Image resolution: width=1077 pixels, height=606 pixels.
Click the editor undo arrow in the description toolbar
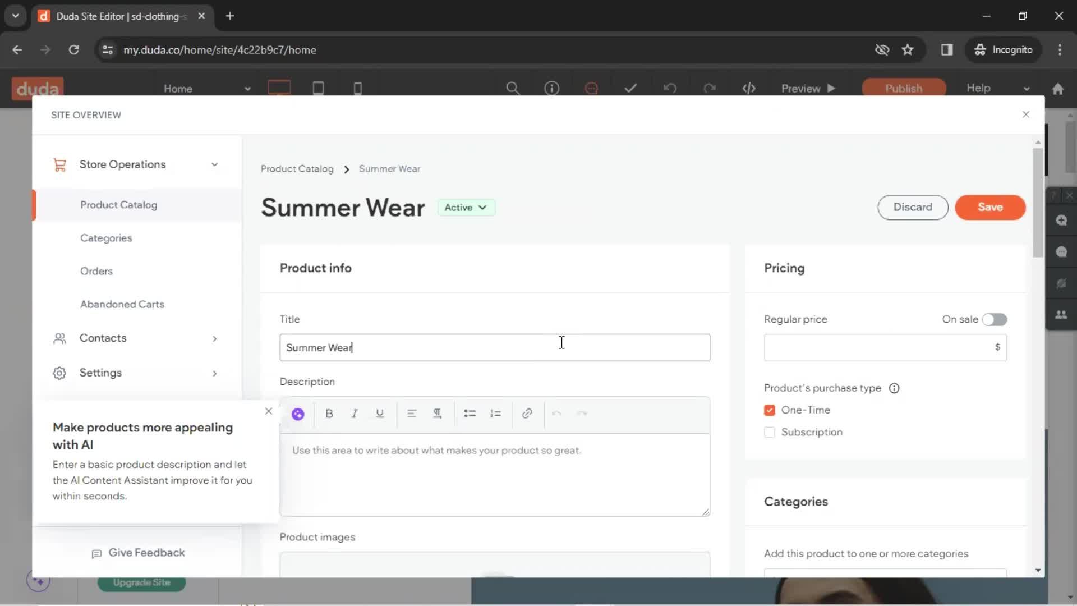(556, 414)
